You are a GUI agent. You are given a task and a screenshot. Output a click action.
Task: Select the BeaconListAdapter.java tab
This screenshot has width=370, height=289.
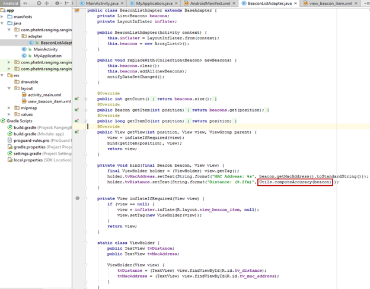click(269, 4)
